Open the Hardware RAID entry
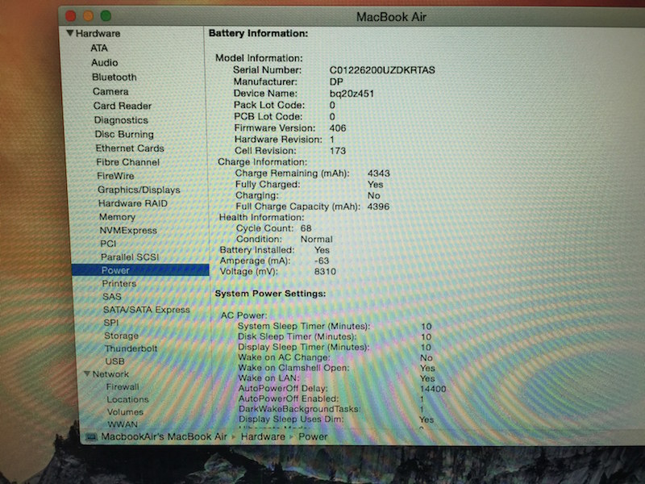The height and width of the screenshot is (484, 645). (x=133, y=203)
